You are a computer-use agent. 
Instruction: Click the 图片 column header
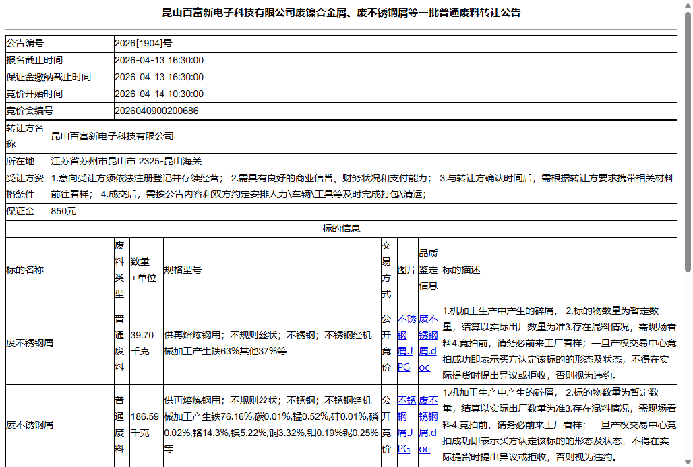(x=406, y=270)
